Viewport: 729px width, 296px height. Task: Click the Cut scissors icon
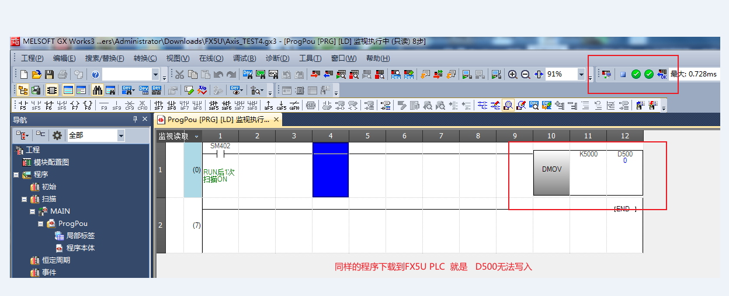(x=180, y=74)
